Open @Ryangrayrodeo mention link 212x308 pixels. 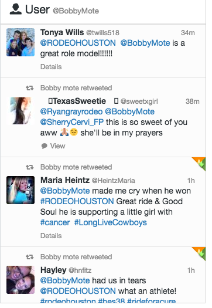tap(71, 112)
